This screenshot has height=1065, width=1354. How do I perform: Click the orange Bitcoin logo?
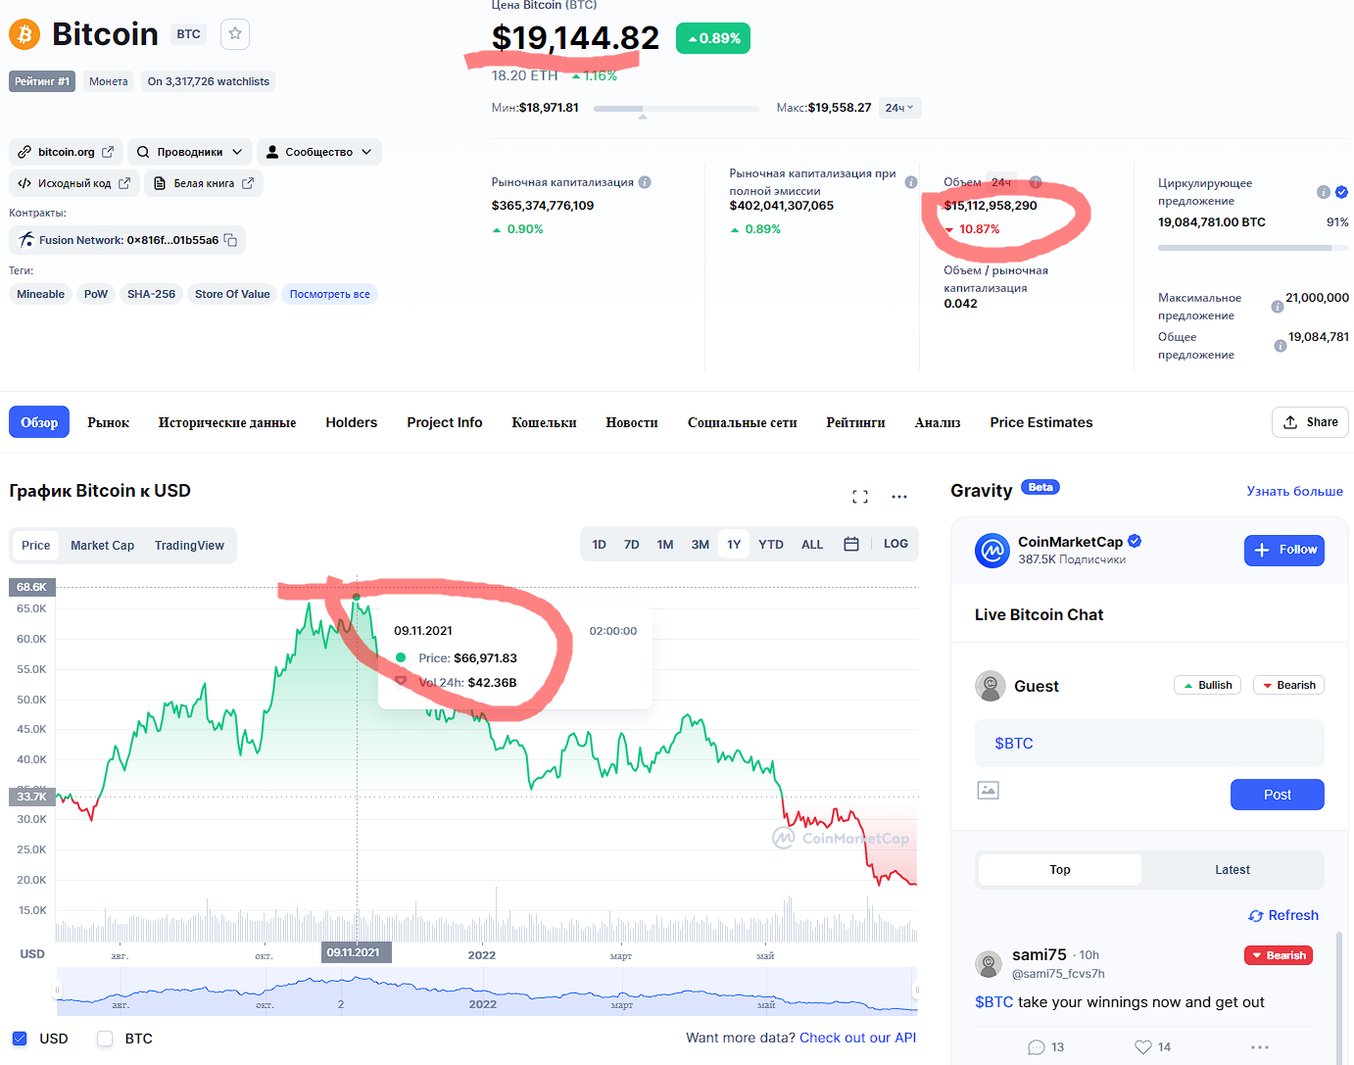[24, 34]
